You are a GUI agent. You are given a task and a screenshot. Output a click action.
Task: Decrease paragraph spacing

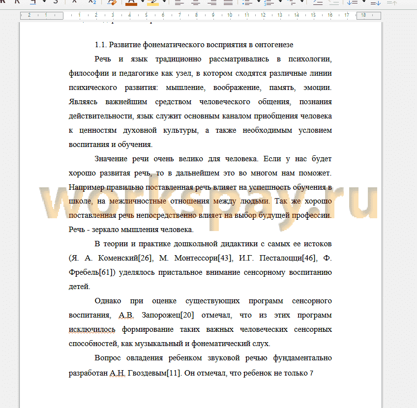point(392,2)
